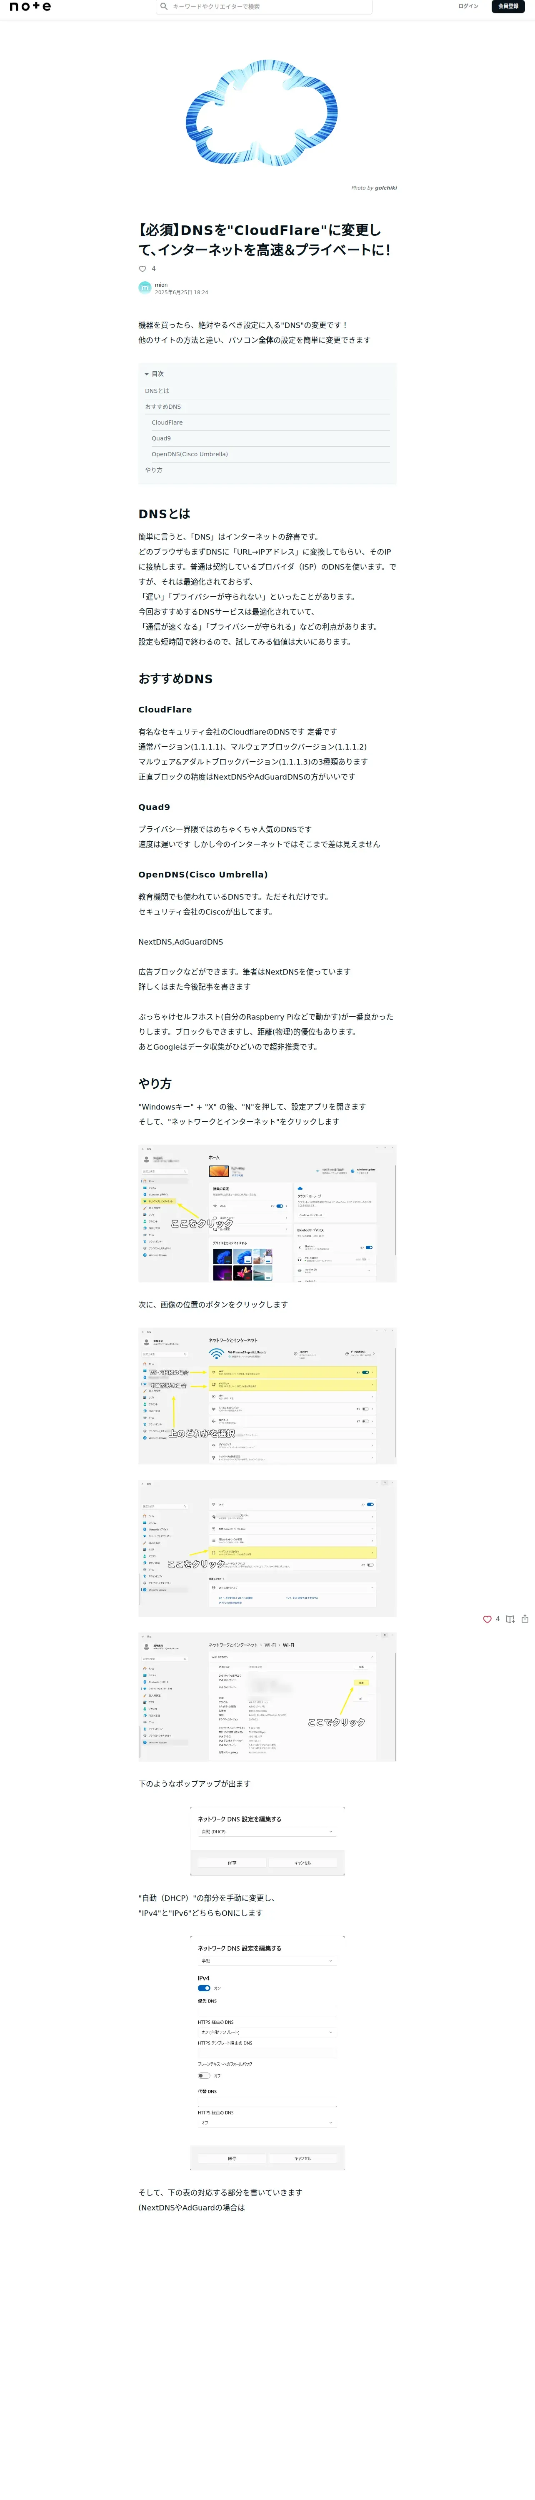The image size is (535, 2500).
Task: Click the 下のようなポップアップが出ます caption
Action: tap(194, 1784)
